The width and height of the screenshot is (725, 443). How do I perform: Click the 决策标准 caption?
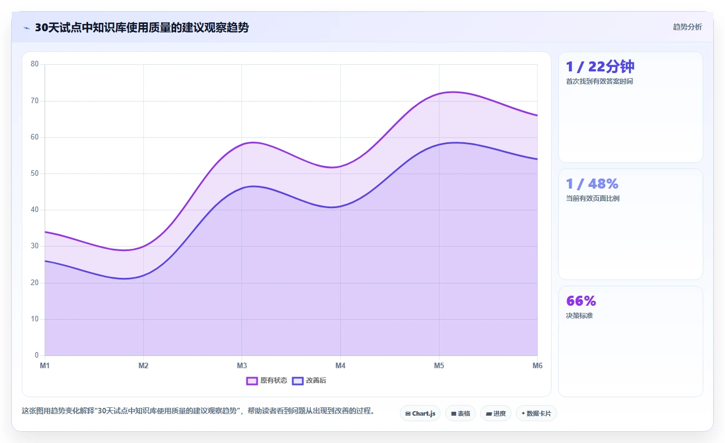pyautogui.click(x=579, y=316)
